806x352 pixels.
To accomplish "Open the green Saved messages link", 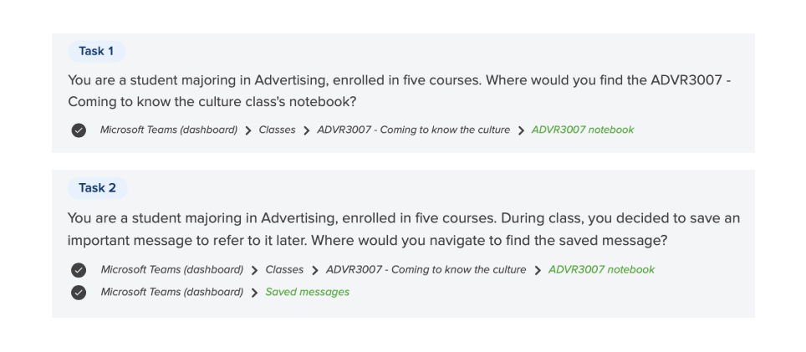I will [x=308, y=292].
